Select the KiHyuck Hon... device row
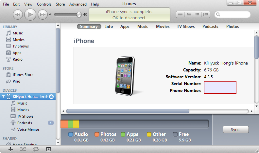This screenshot has height=153, width=259. [x=28, y=97]
